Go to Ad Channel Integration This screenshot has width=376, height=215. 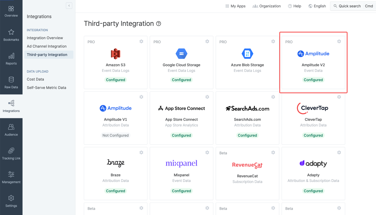(x=47, y=46)
